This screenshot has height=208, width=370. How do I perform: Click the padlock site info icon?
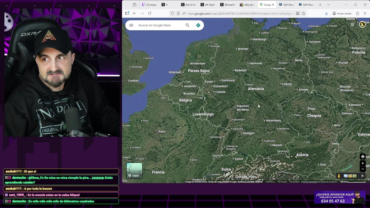[x=178, y=13]
